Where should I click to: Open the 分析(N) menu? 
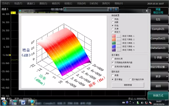pos(94,3)
